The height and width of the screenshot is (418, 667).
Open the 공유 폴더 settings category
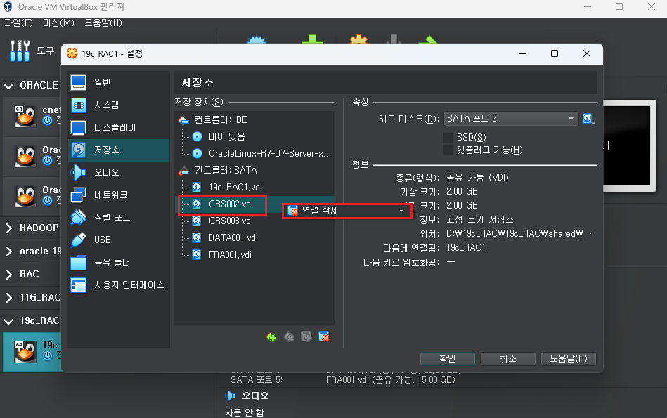tap(119, 262)
